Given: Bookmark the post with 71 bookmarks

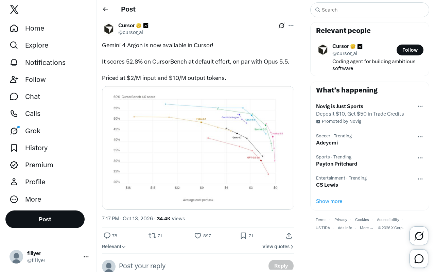Looking at the screenshot, I should point(243,236).
